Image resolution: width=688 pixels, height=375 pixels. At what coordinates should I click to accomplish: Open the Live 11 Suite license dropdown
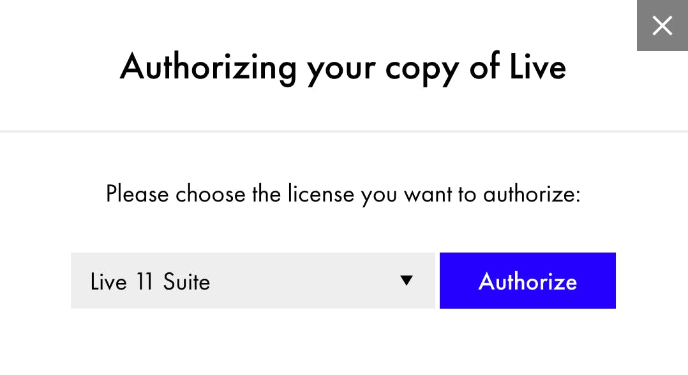pyautogui.click(x=253, y=281)
